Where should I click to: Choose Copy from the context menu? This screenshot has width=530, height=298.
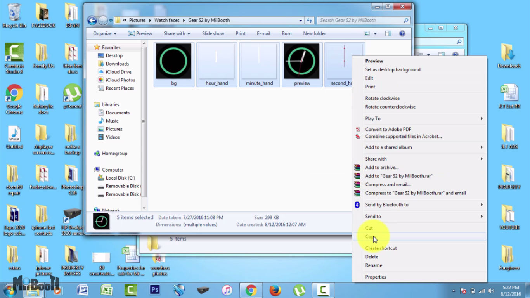click(x=419, y=236)
